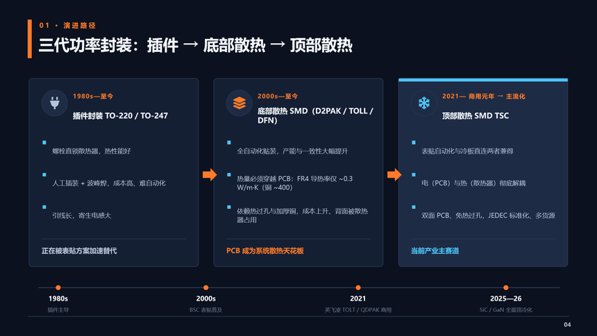597x336 pixels.
Task: Click the stacked layers icon for 底部散热 SMD
Action: pos(239,103)
